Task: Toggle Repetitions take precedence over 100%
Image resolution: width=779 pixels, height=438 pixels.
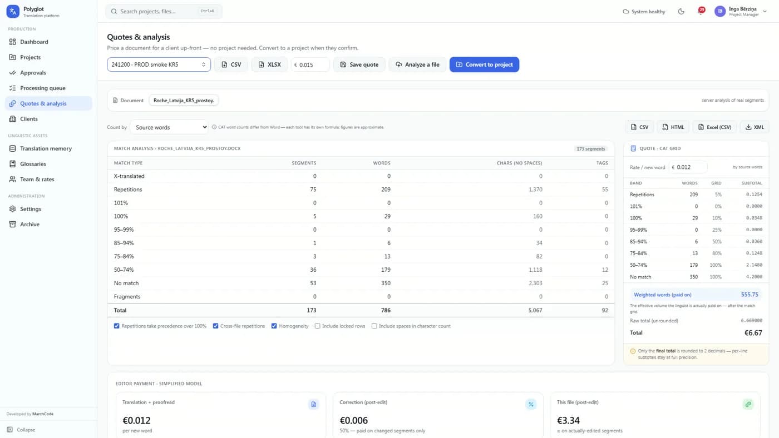Action: [117, 326]
